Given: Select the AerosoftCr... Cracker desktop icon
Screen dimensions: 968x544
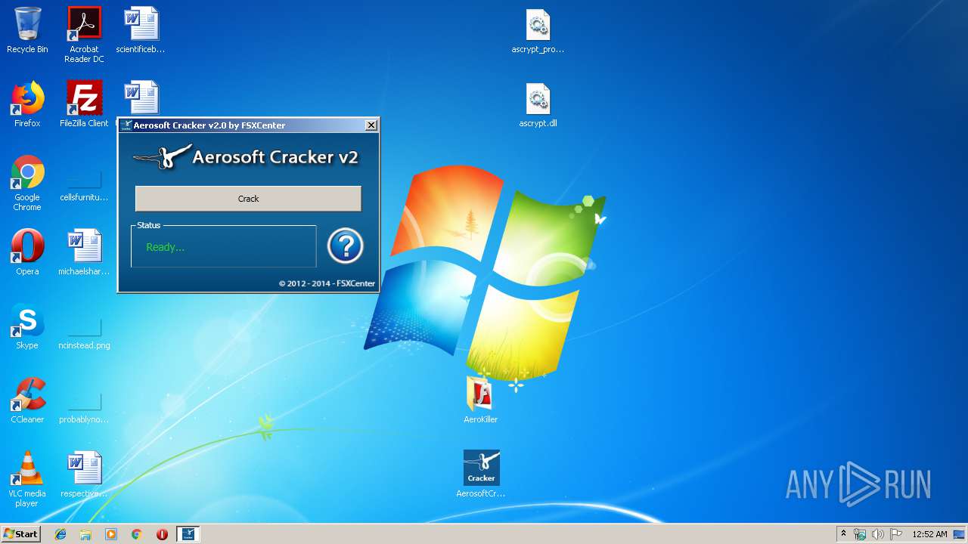Looking at the screenshot, I should [x=481, y=474].
